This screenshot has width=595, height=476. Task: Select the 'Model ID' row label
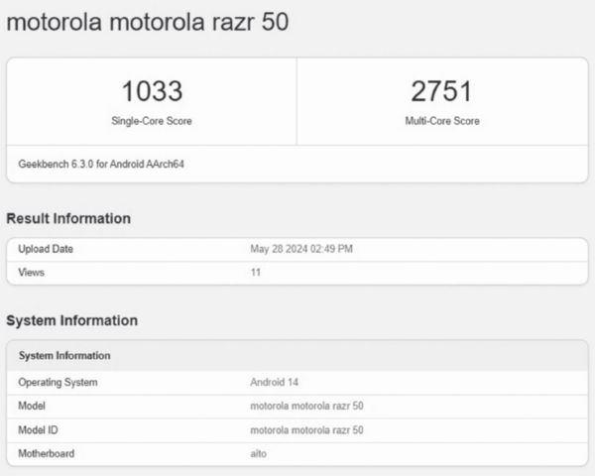(40, 429)
